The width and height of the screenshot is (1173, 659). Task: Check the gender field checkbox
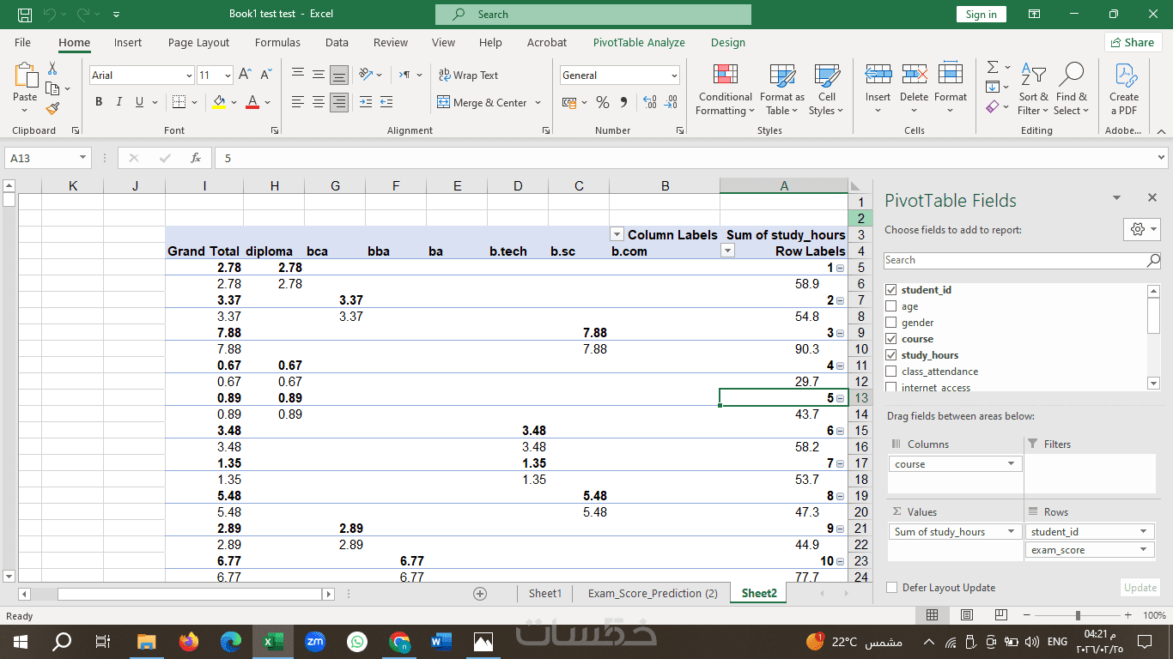click(x=890, y=323)
